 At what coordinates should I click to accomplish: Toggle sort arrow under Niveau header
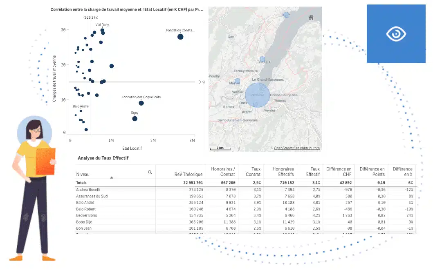[x=112, y=177]
